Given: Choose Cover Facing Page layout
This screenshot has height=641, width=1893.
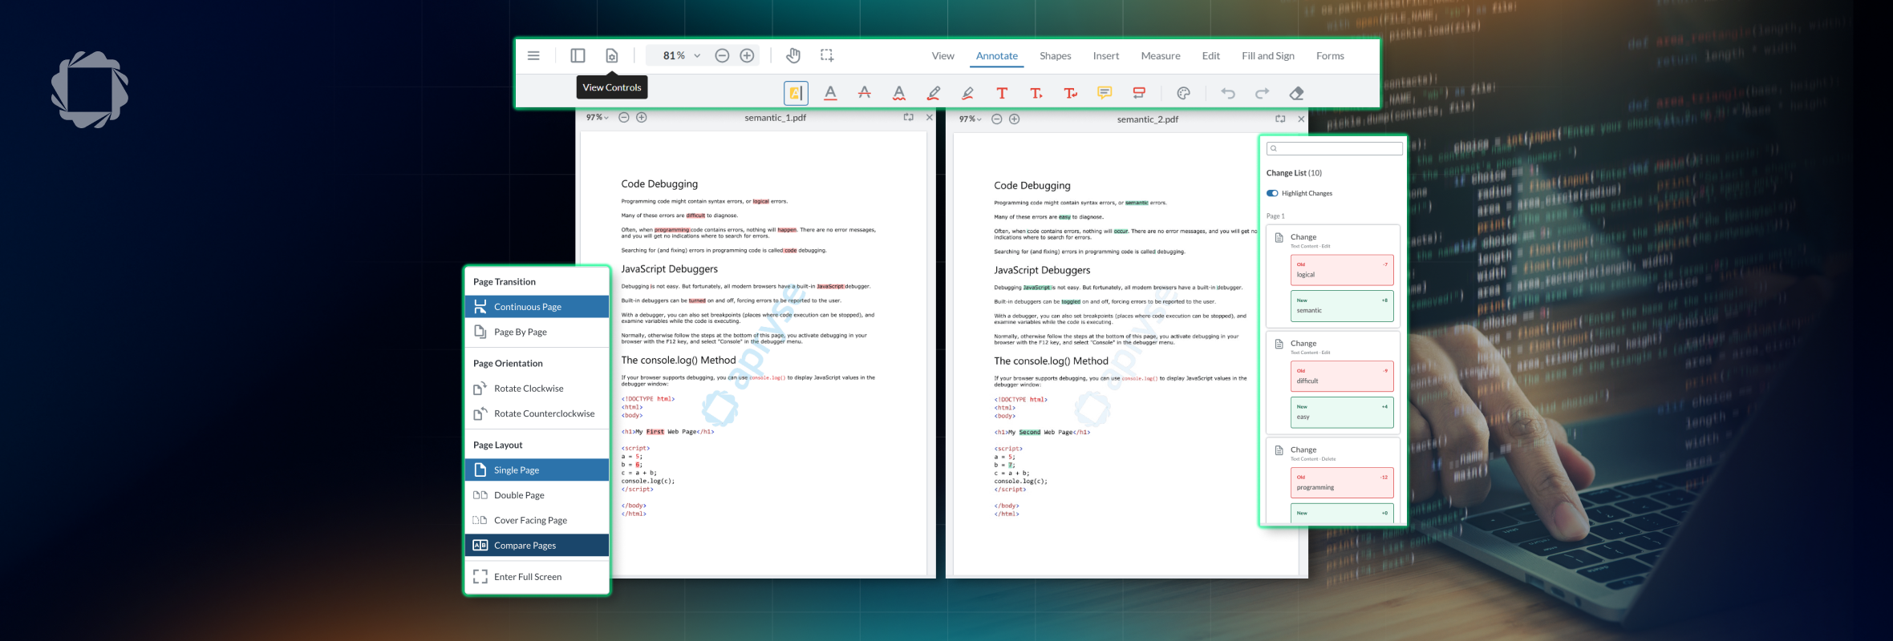Looking at the screenshot, I should click(x=537, y=520).
